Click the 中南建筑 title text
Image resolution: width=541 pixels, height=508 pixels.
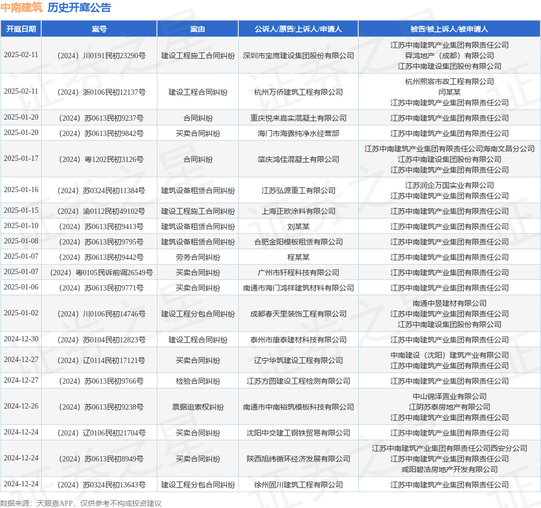(x=21, y=7)
